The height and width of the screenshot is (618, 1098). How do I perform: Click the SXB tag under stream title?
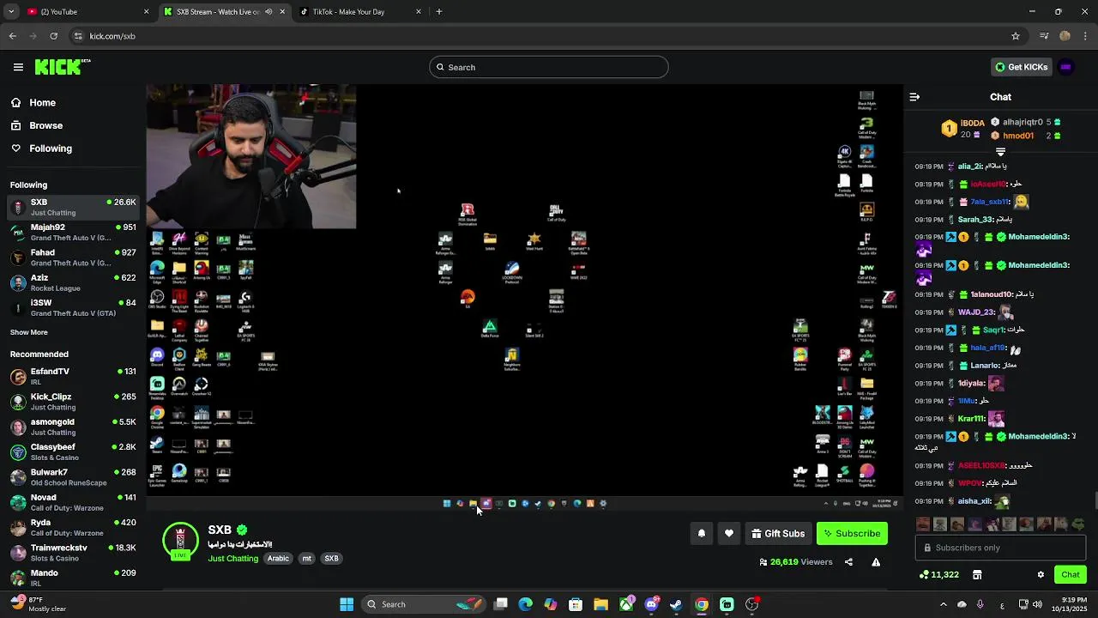pos(331,559)
